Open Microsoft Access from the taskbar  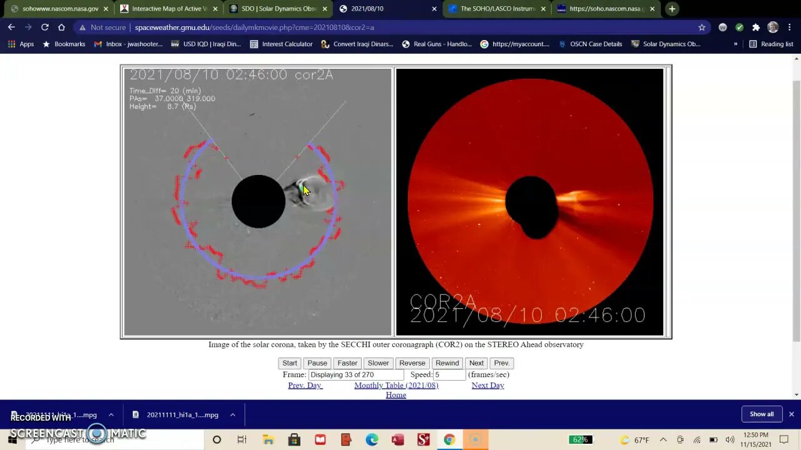[397, 440]
